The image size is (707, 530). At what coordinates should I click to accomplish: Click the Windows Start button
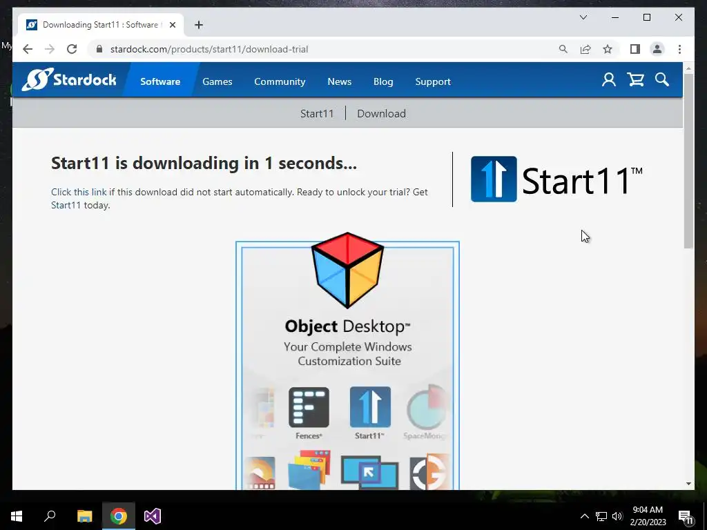[17, 516]
